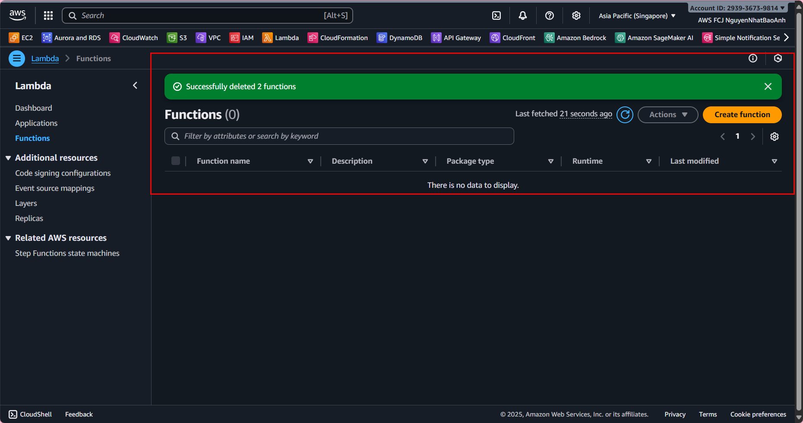Viewport: 803px width, 423px height.
Task: Toggle the side navigation hamburger button
Action: coord(17,59)
